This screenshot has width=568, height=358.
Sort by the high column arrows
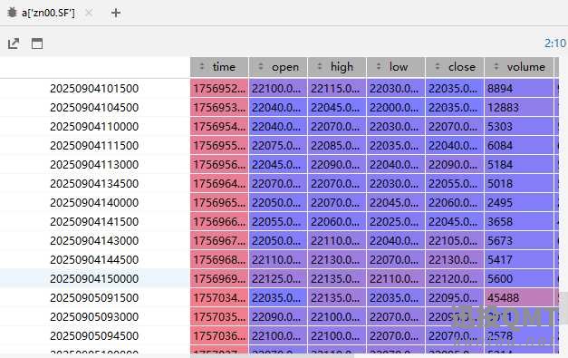[320, 67]
